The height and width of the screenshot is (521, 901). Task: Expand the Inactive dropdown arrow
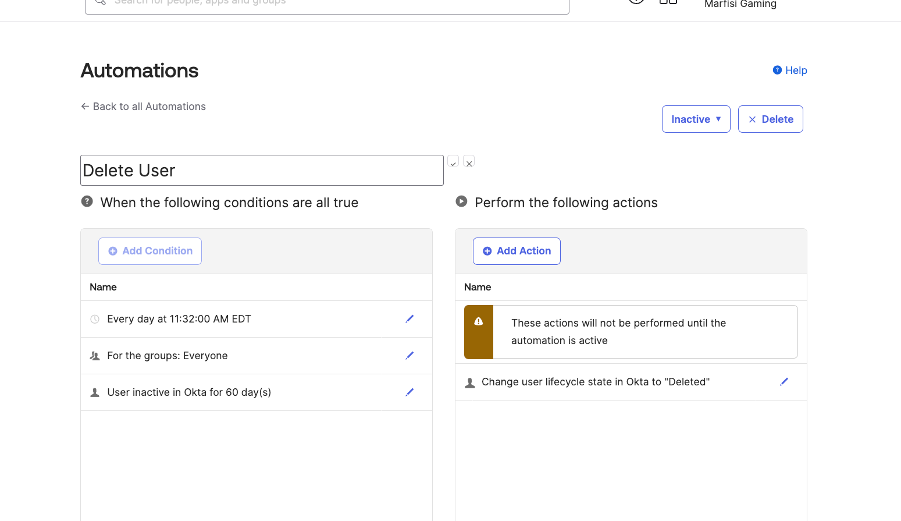(717, 119)
